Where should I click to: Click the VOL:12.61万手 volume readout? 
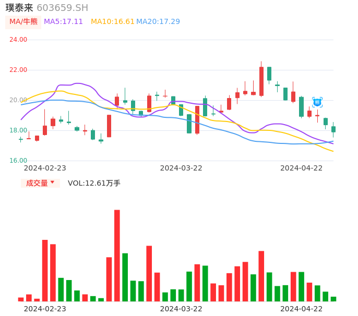click(x=94, y=183)
